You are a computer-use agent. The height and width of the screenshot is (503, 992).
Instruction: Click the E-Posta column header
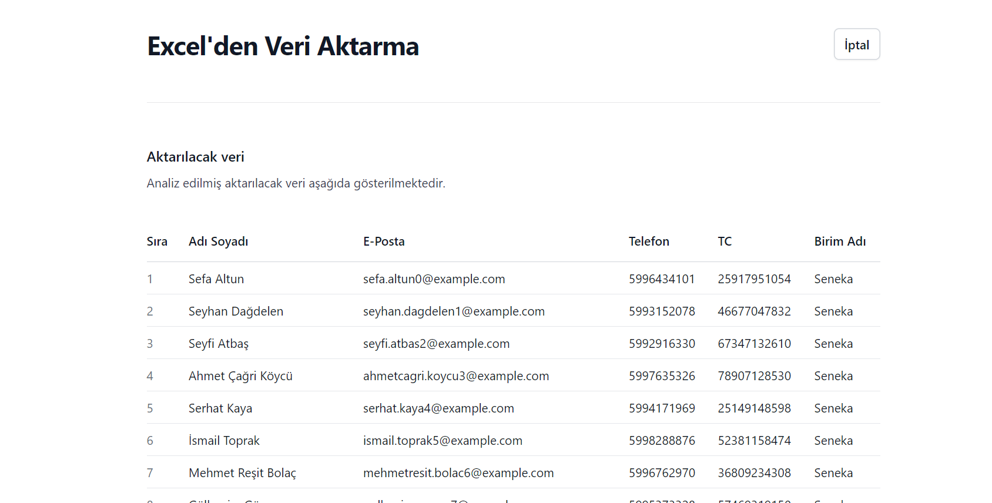click(384, 242)
